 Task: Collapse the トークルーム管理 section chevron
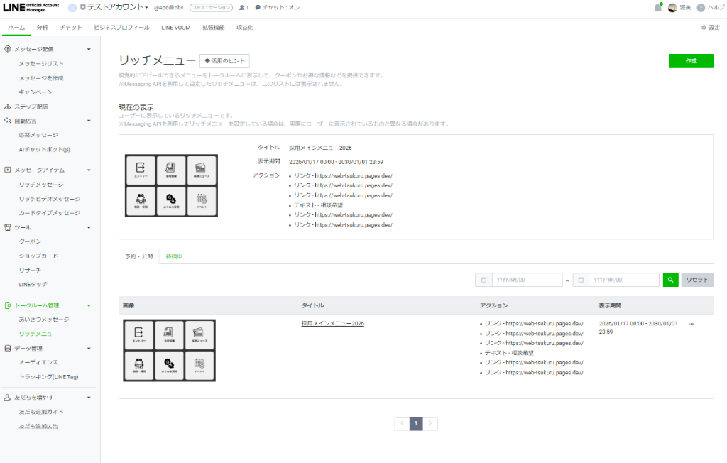89,305
